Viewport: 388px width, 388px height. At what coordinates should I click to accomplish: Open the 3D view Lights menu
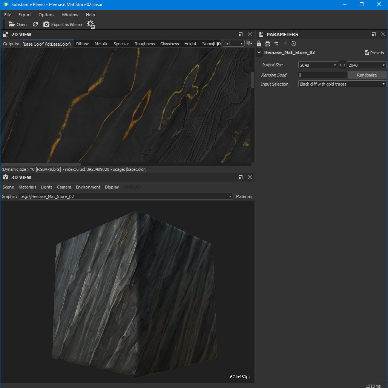tap(46, 187)
